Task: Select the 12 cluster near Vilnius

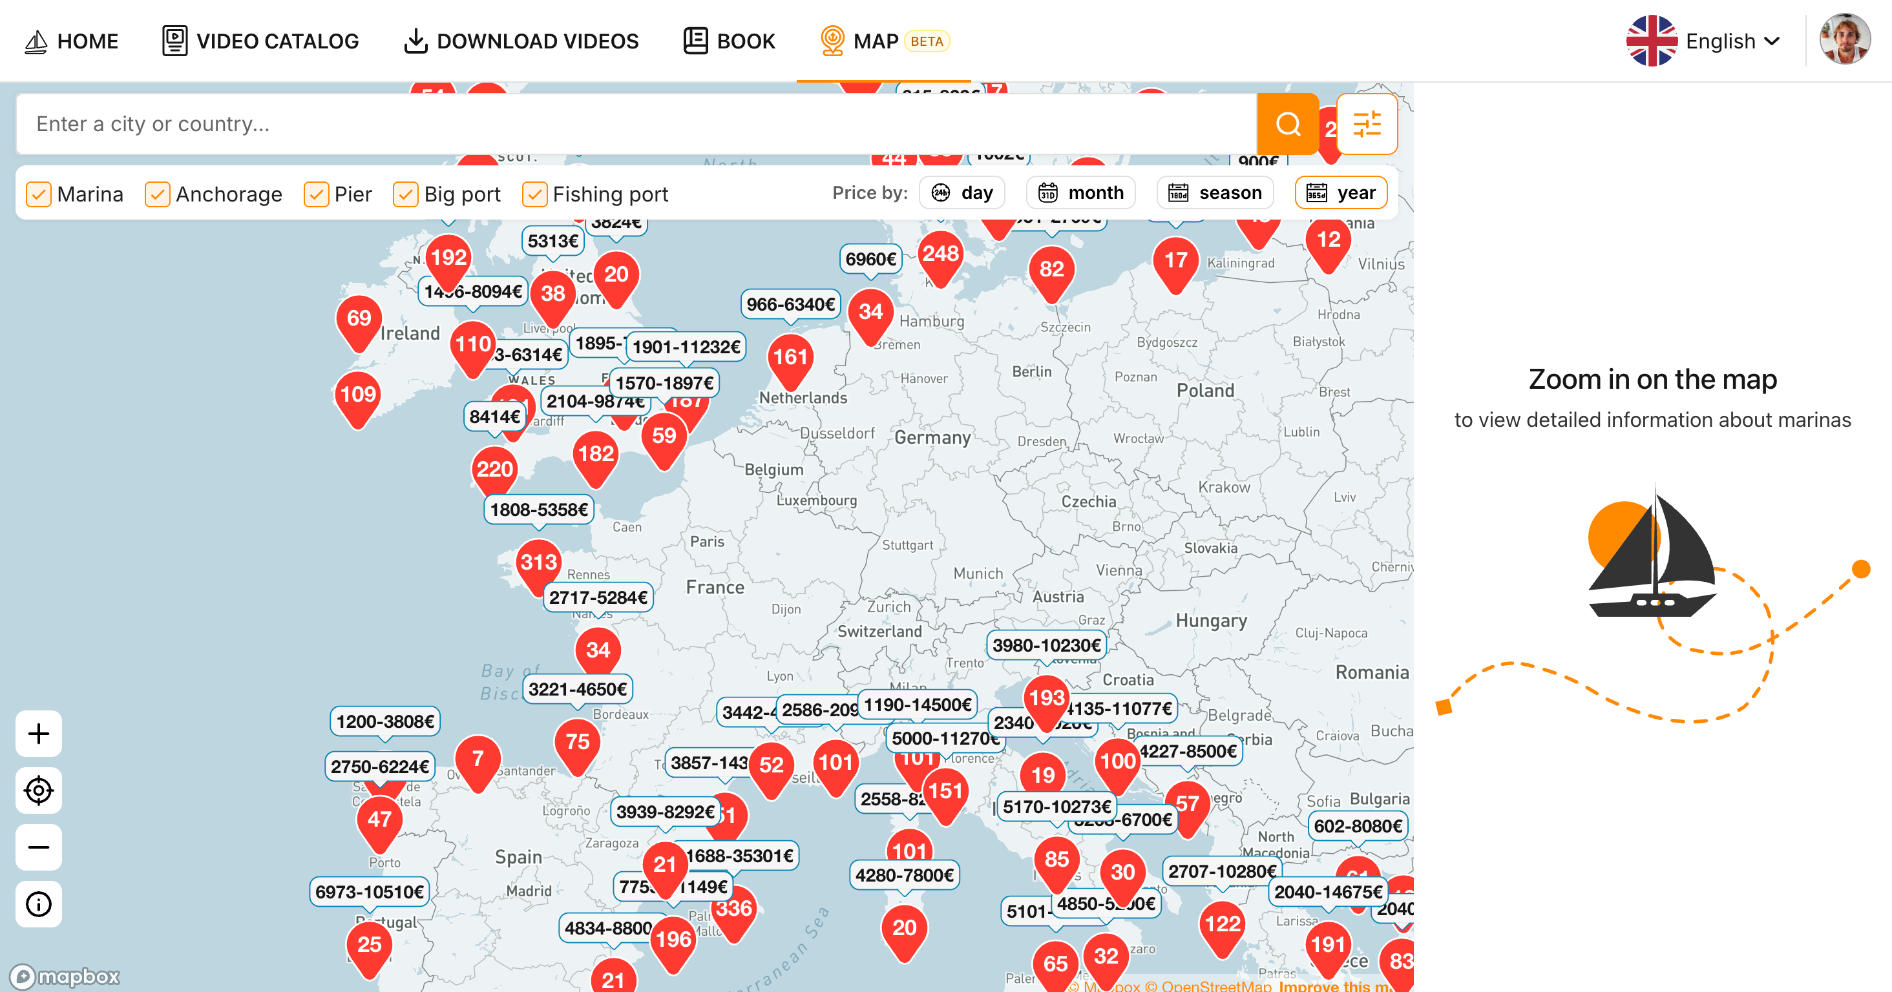Action: click(x=1328, y=243)
